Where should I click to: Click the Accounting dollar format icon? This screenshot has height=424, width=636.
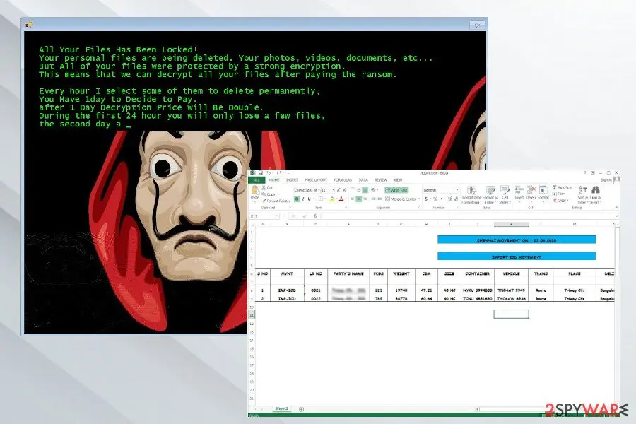426,199
